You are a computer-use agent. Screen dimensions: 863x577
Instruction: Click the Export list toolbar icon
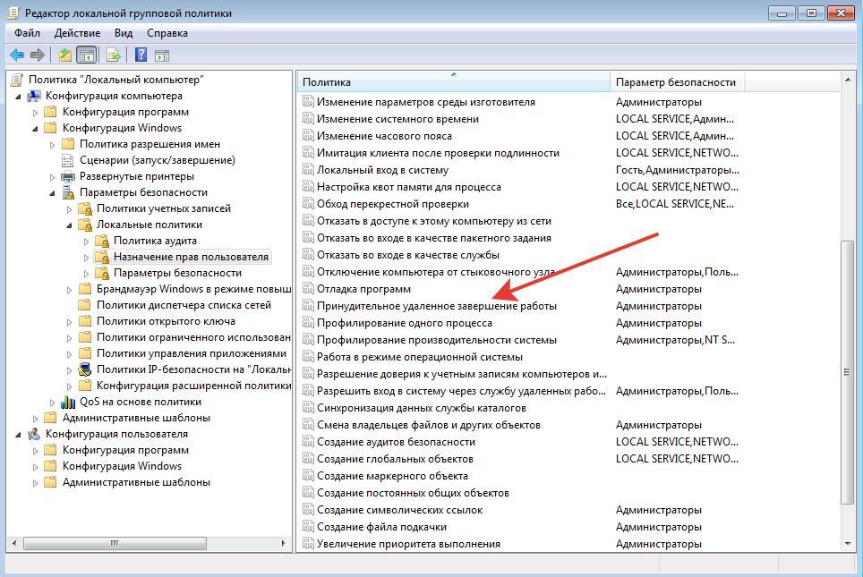tap(114, 55)
